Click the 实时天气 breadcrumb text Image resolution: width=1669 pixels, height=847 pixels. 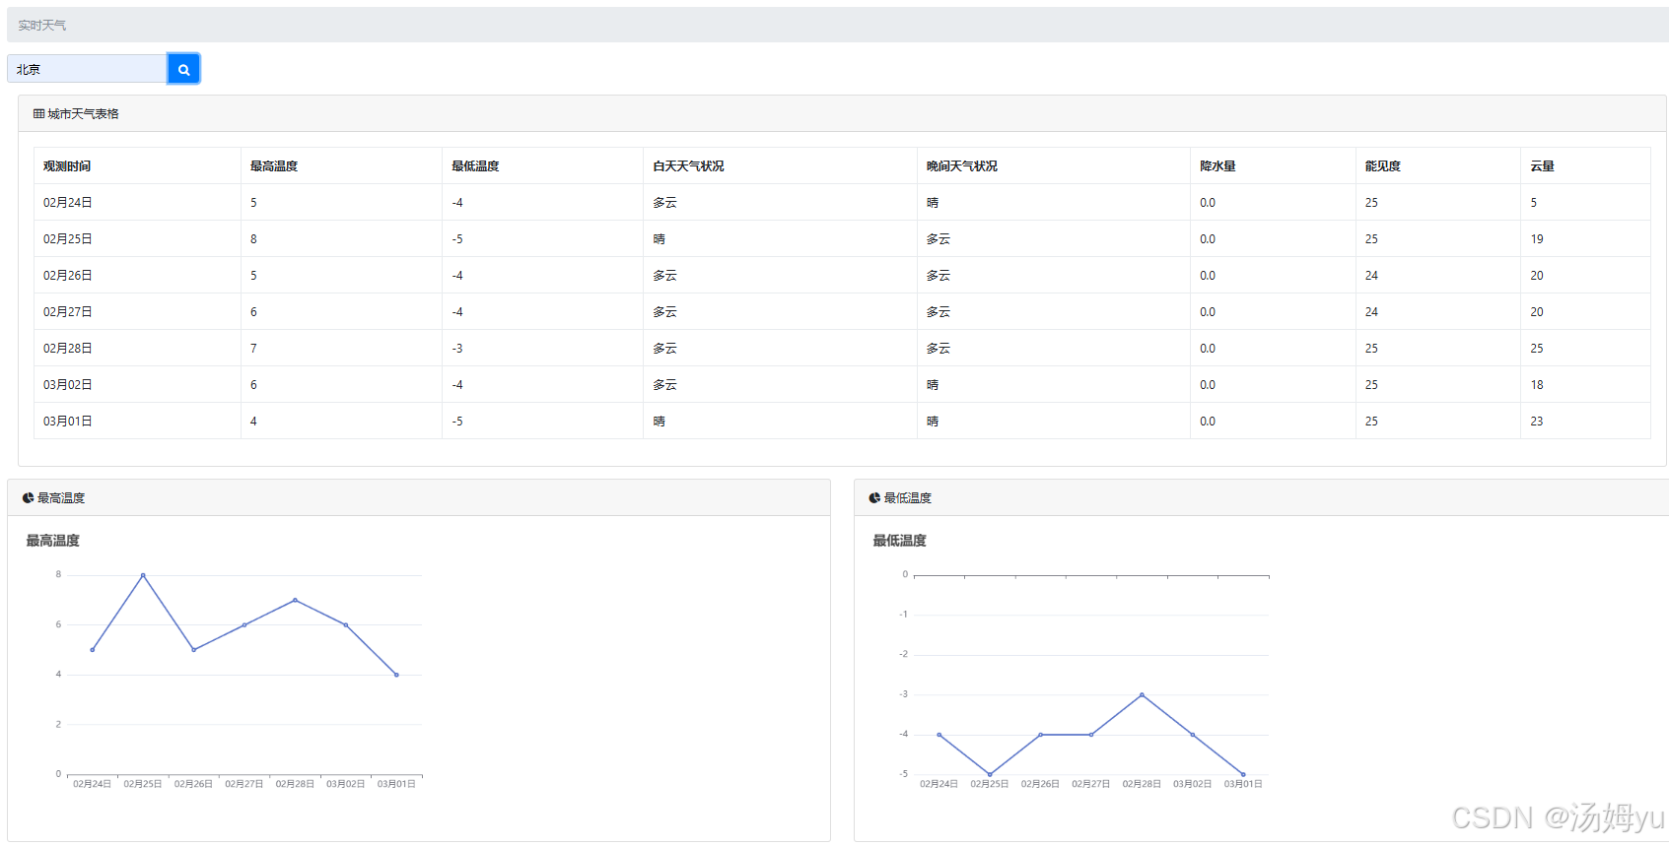42,26
